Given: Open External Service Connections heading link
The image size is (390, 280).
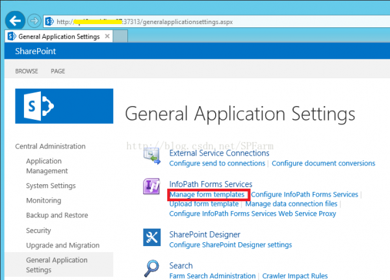Looking at the screenshot, I should (219, 153).
